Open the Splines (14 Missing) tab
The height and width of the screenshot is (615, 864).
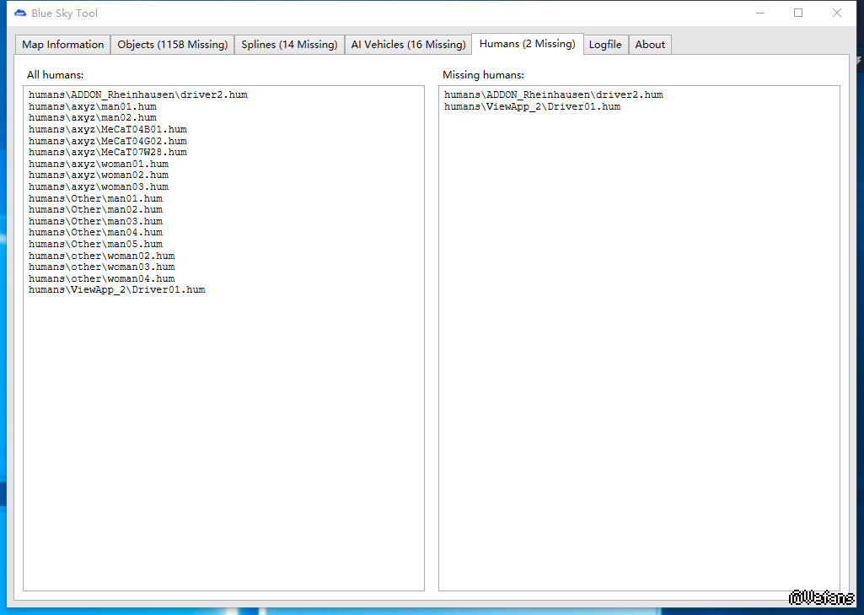pyautogui.click(x=289, y=45)
